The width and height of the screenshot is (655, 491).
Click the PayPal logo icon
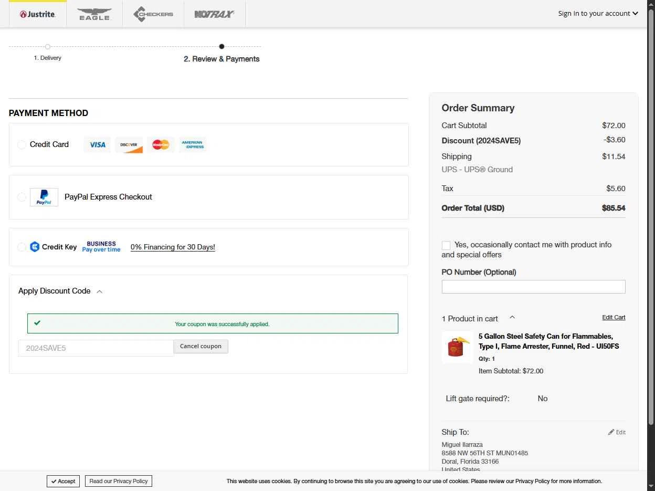pos(44,197)
